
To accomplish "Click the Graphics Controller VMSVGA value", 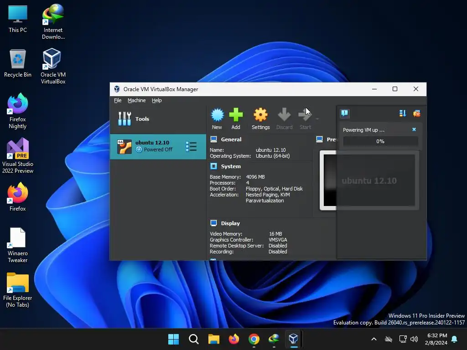I will click(278, 240).
